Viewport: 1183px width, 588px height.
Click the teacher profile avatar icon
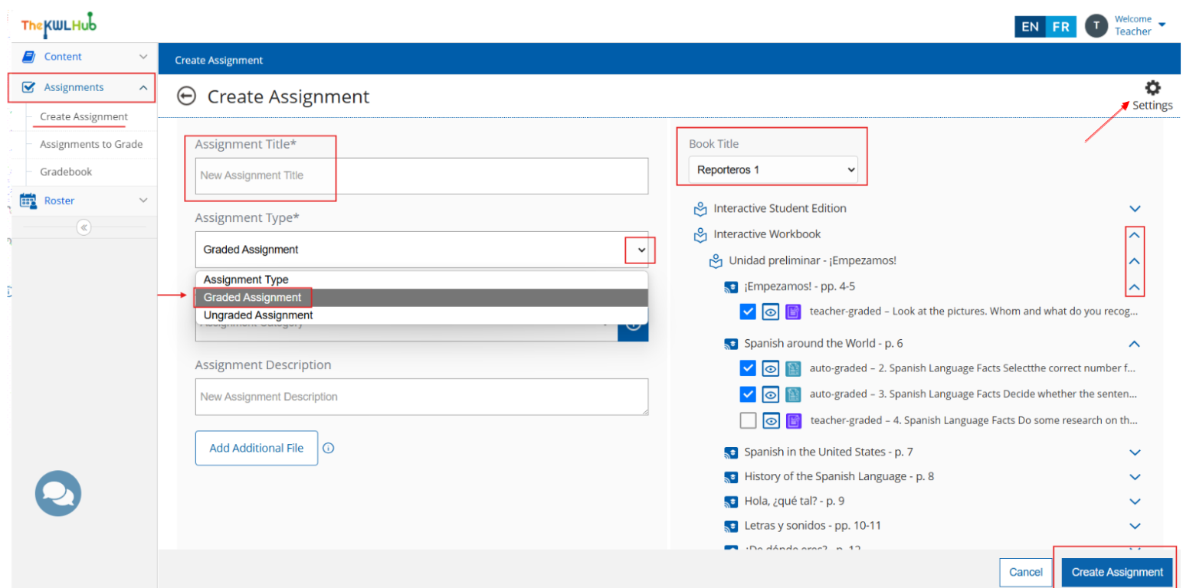point(1096,26)
